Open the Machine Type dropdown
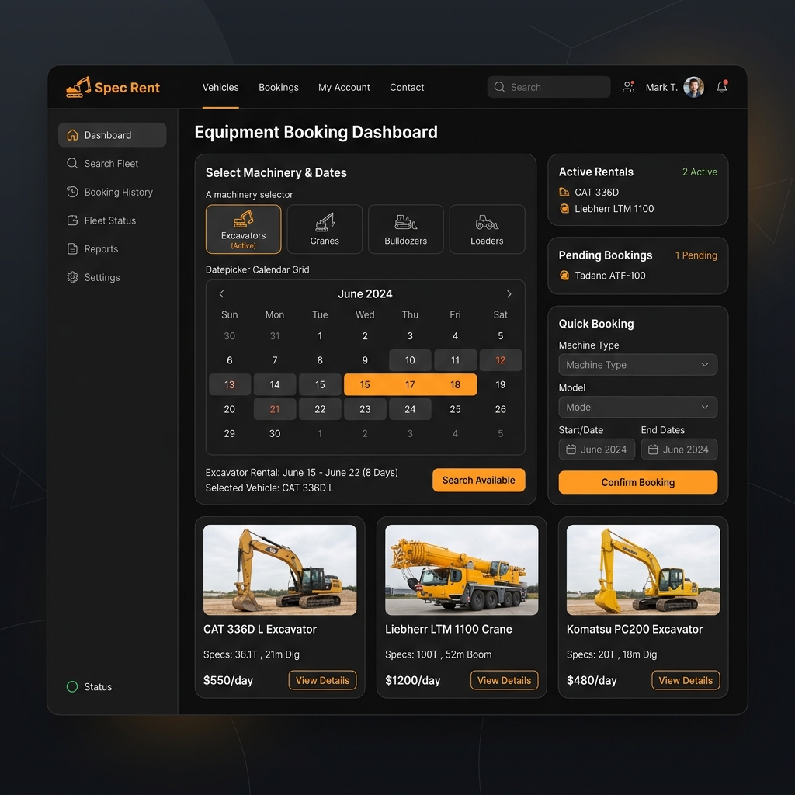 (x=638, y=365)
